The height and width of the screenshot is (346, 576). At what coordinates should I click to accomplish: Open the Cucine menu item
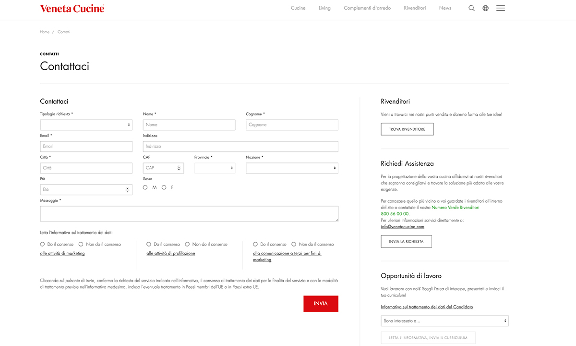(x=298, y=8)
